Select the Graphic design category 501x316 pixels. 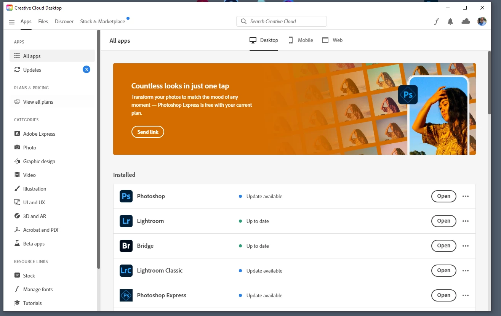(x=52, y=161)
